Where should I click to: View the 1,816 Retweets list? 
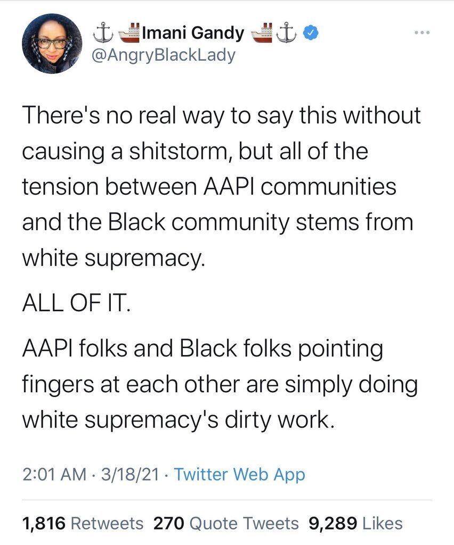click(x=83, y=523)
